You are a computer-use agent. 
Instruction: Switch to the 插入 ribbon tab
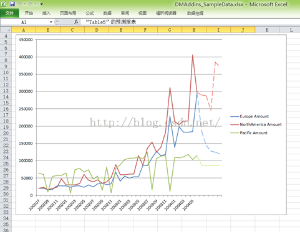[x=46, y=13]
